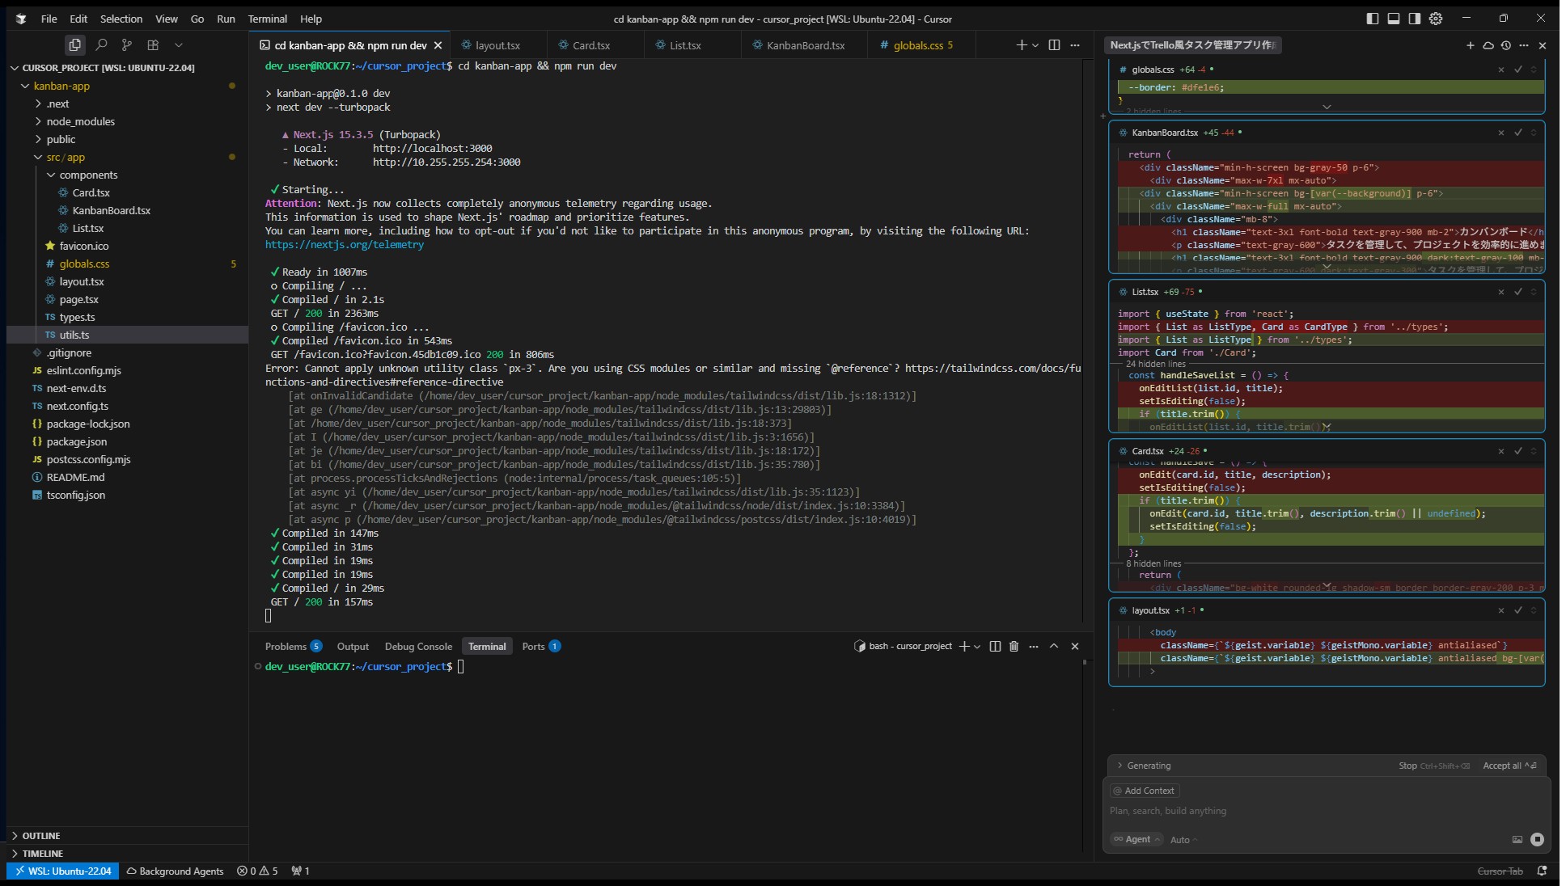This screenshot has height=886, width=1566.
Task: Open the Source Control view icon
Action: 127,45
